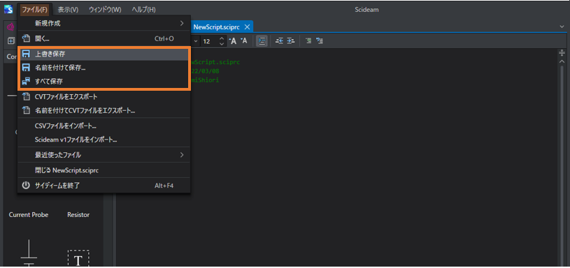Image resolution: width=570 pixels, height=268 pixels.
Task: Select サイディームを終了 to quit
Action: click(104, 186)
